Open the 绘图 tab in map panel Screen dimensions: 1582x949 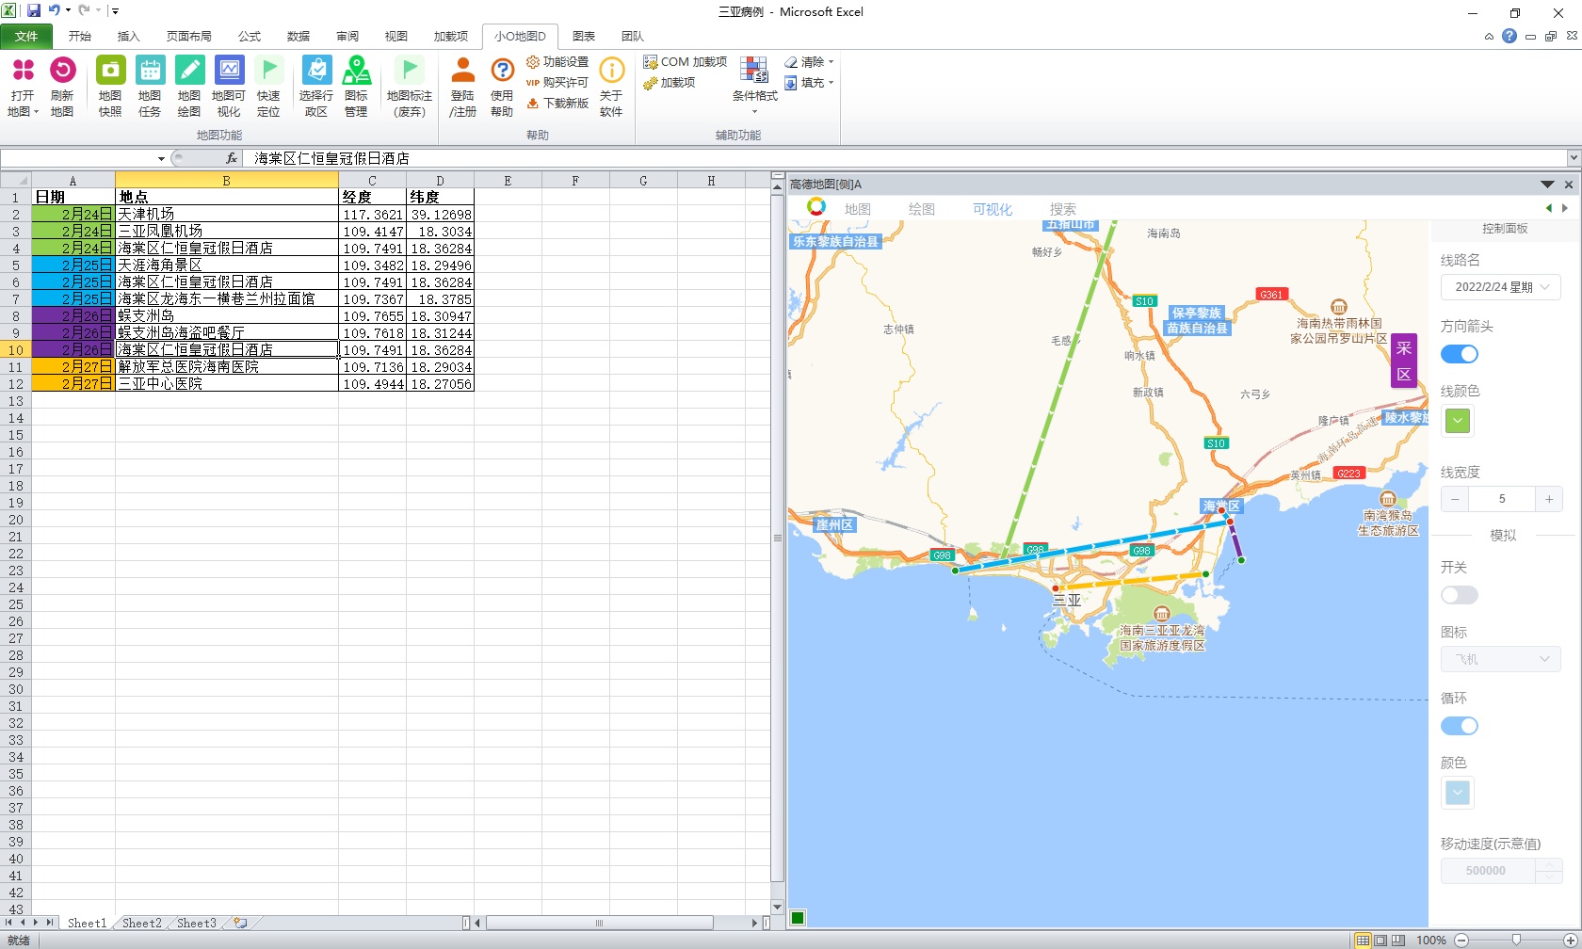point(921,209)
